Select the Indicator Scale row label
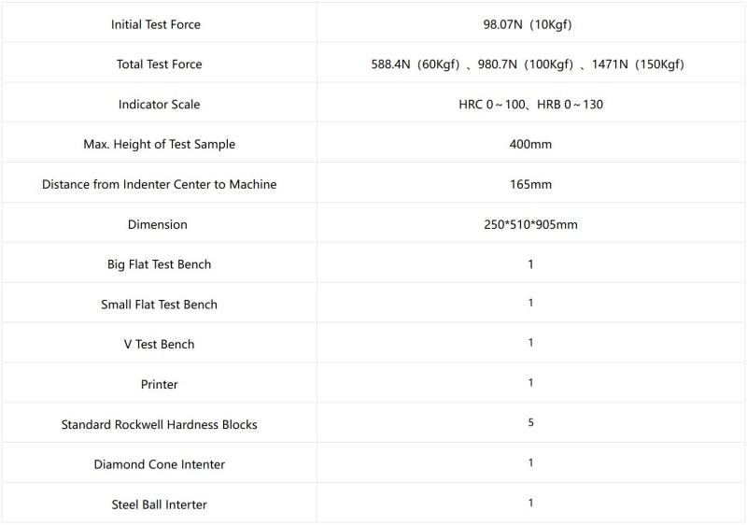This screenshot has width=747, height=525. (x=159, y=105)
